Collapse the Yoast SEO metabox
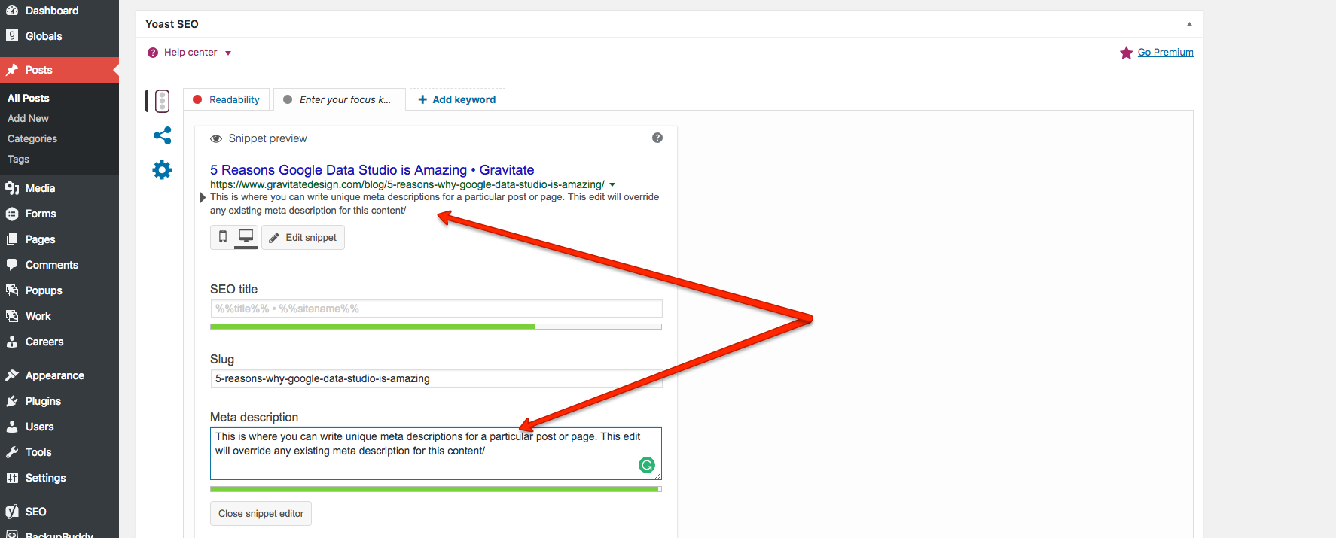 [x=1189, y=24]
